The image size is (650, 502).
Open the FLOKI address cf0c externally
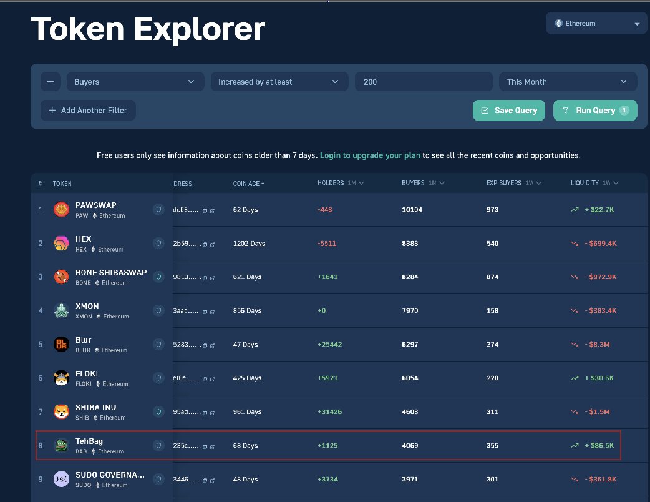tap(212, 379)
